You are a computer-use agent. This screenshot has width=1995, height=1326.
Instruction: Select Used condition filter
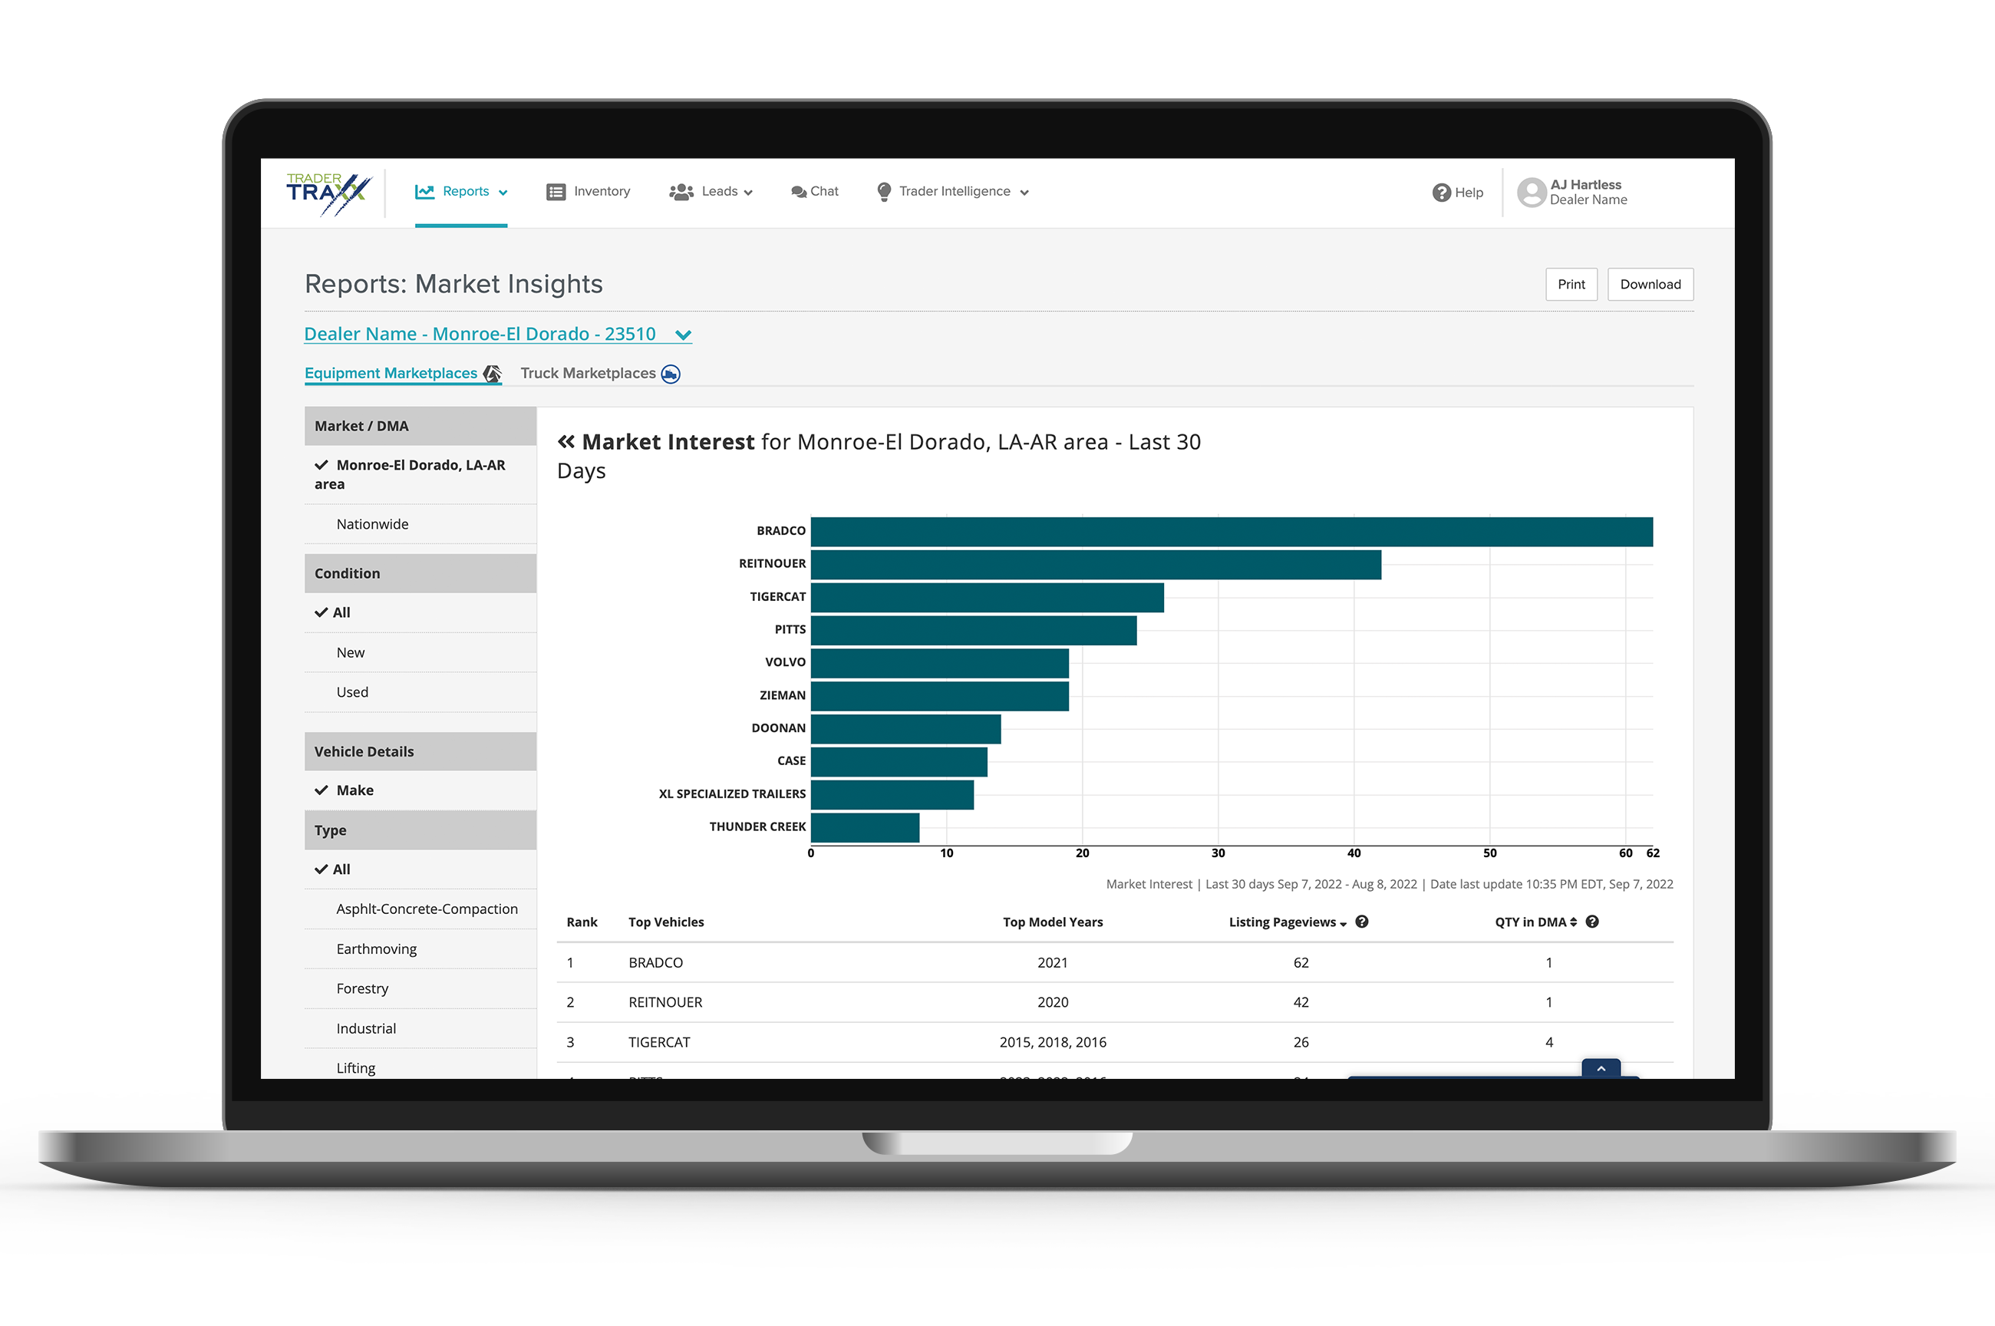point(420,691)
